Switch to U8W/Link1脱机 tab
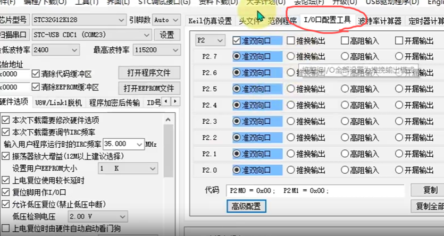Viewport: 444px width, 236px height. click(58, 103)
